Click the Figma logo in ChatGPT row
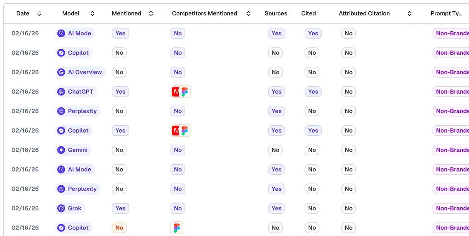 (185, 92)
